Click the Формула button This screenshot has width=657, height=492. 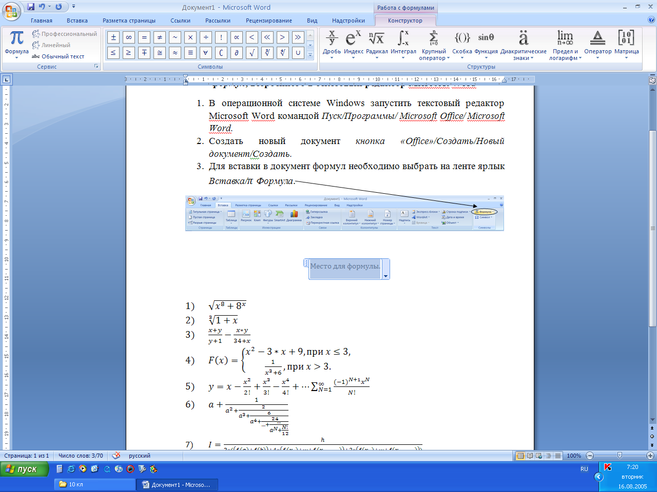tap(16, 45)
